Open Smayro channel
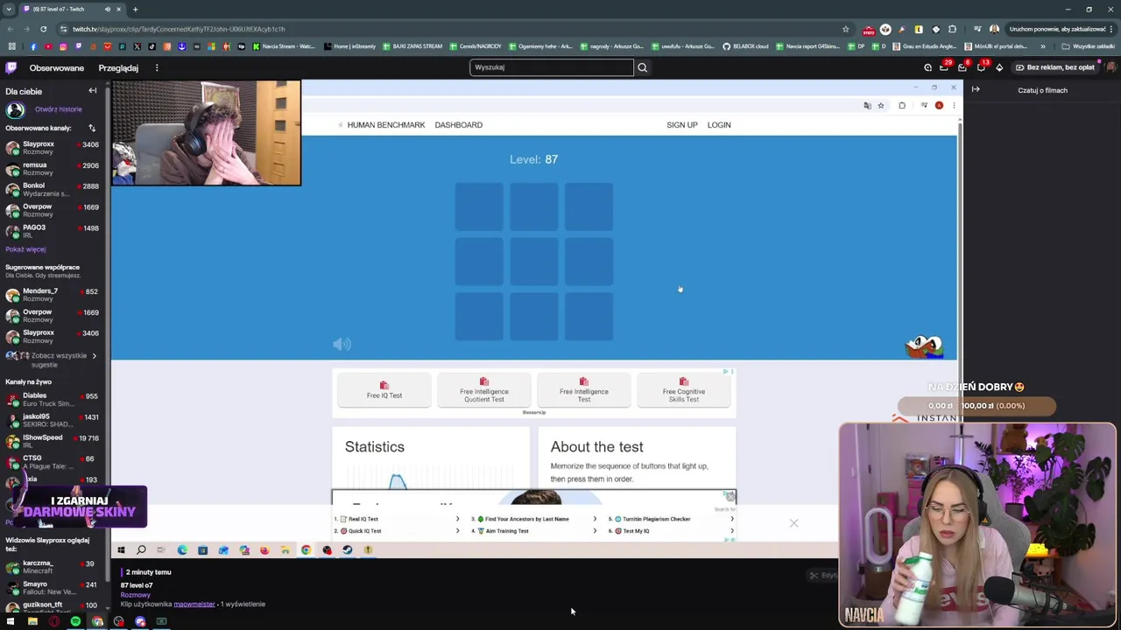The image size is (1121, 630). [53, 588]
